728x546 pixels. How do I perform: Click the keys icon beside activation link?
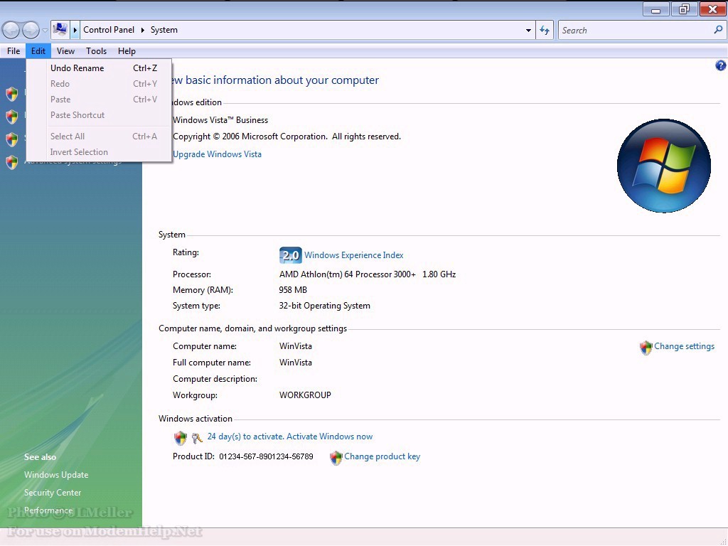click(x=197, y=437)
